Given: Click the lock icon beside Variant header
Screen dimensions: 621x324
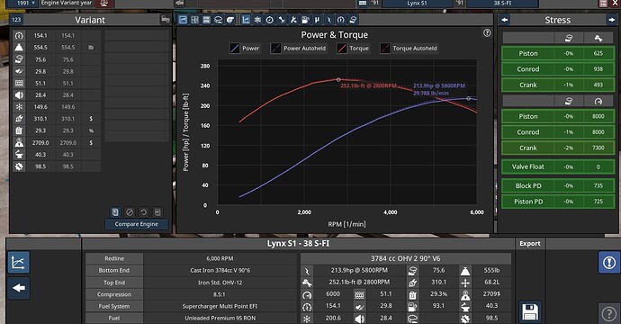Looking at the screenshot, I should [x=166, y=20].
